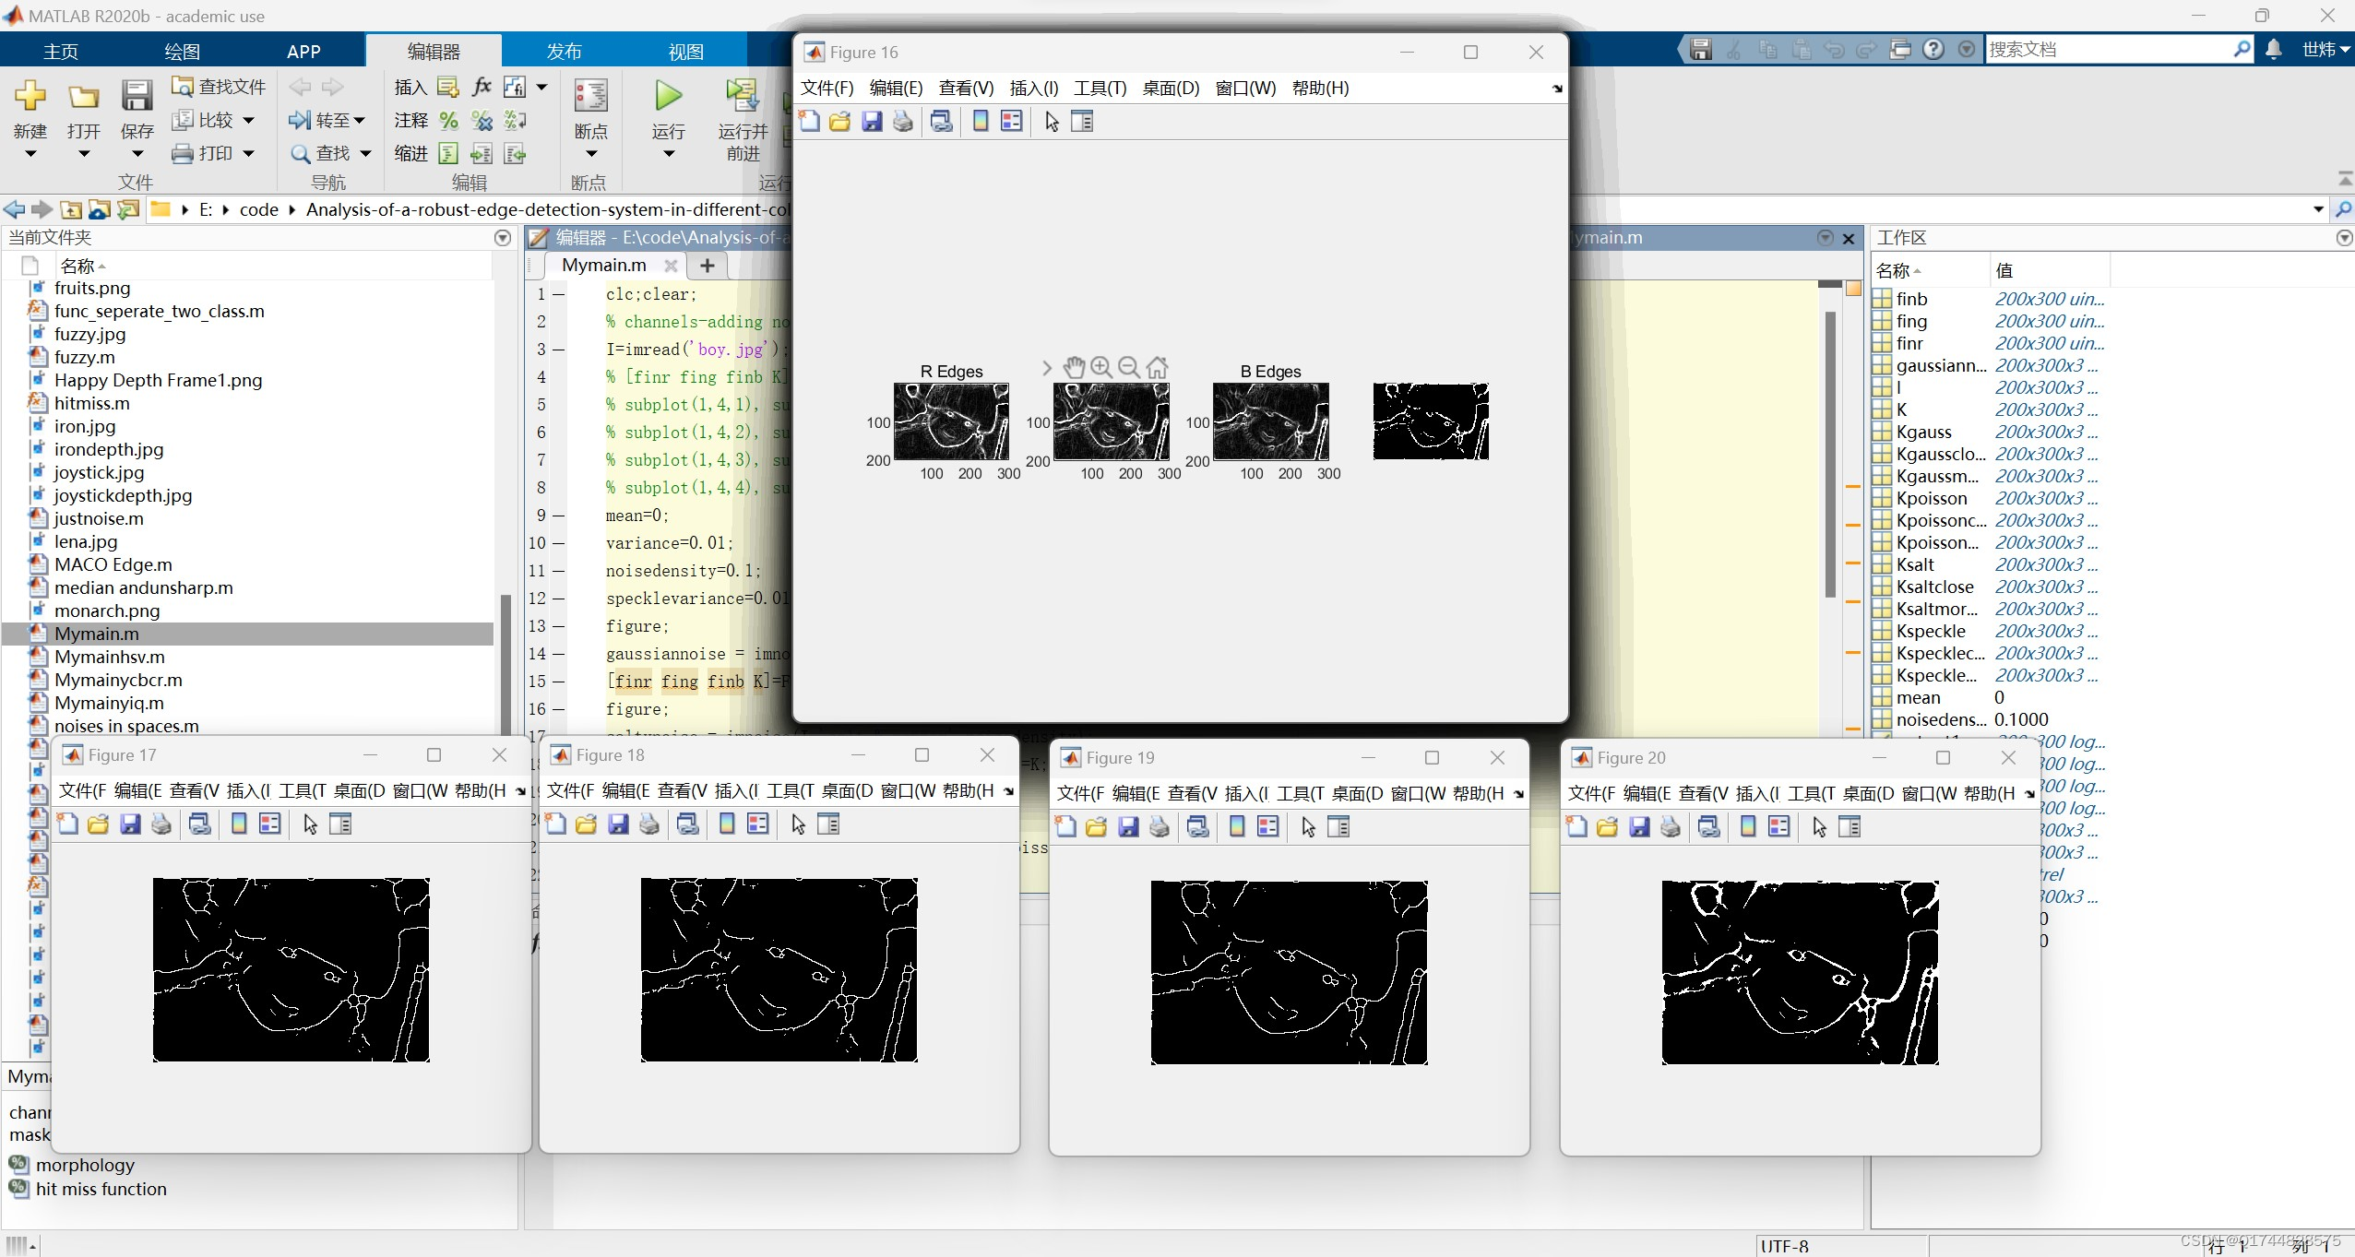
Task: Switch to the View (视图) ribbon tab
Action: pos(685,52)
